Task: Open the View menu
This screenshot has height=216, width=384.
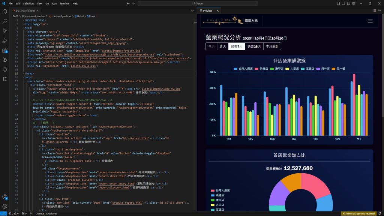Action: pyautogui.click(x=39, y=3)
